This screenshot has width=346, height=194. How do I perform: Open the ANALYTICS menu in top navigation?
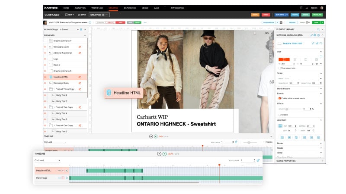[80, 8]
